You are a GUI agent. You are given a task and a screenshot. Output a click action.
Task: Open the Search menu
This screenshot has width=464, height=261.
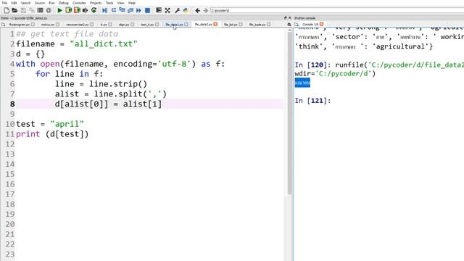(x=25, y=3)
